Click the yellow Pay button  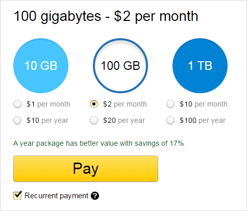click(x=86, y=169)
